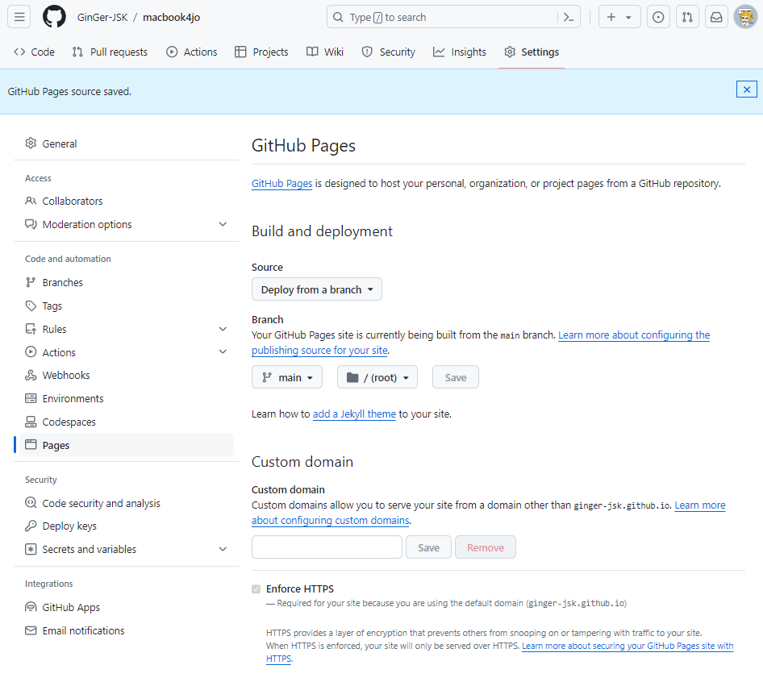Image resolution: width=763 pixels, height=686 pixels.
Task: Click the create new plus icon
Action: click(611, 17)
